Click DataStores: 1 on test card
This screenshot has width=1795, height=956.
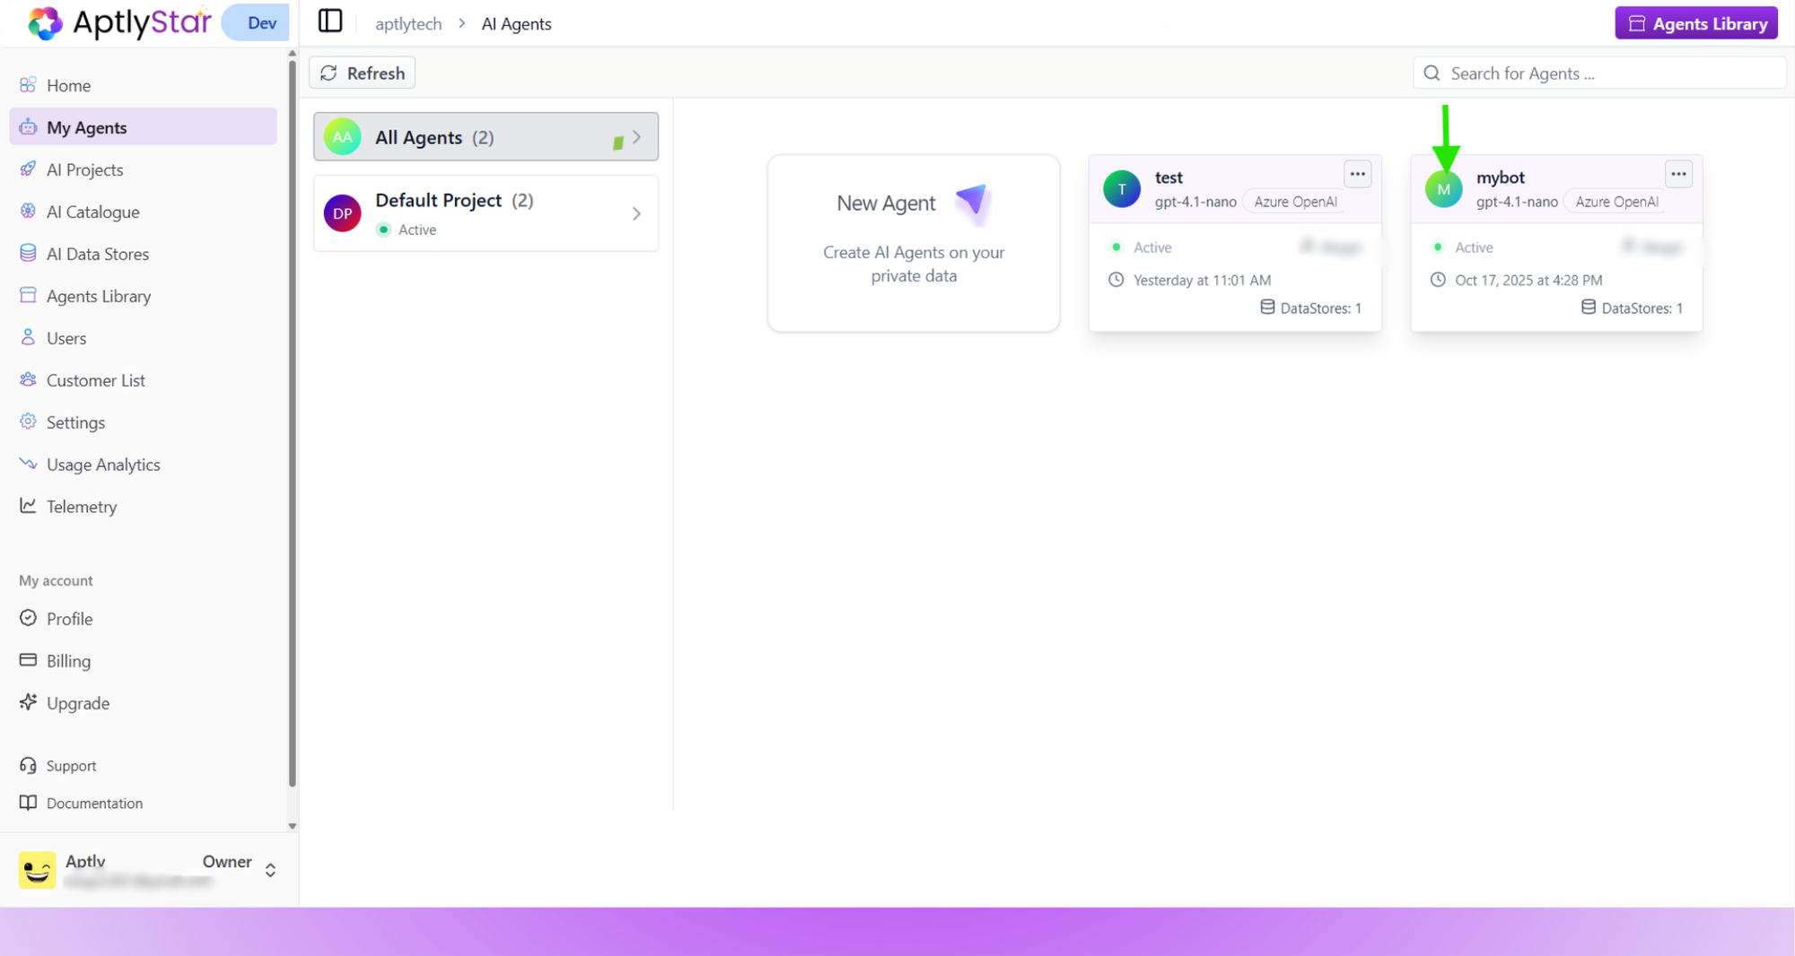pos(1311,308)
